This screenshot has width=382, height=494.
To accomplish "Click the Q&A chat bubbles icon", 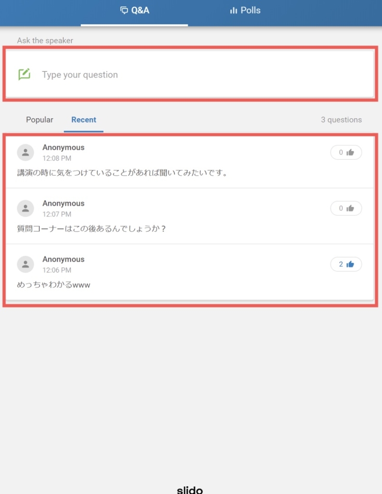I will [x=124, y=11].
